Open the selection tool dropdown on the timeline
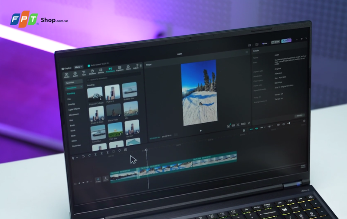This screenshot has height=219, width=347. coord(77,157)
